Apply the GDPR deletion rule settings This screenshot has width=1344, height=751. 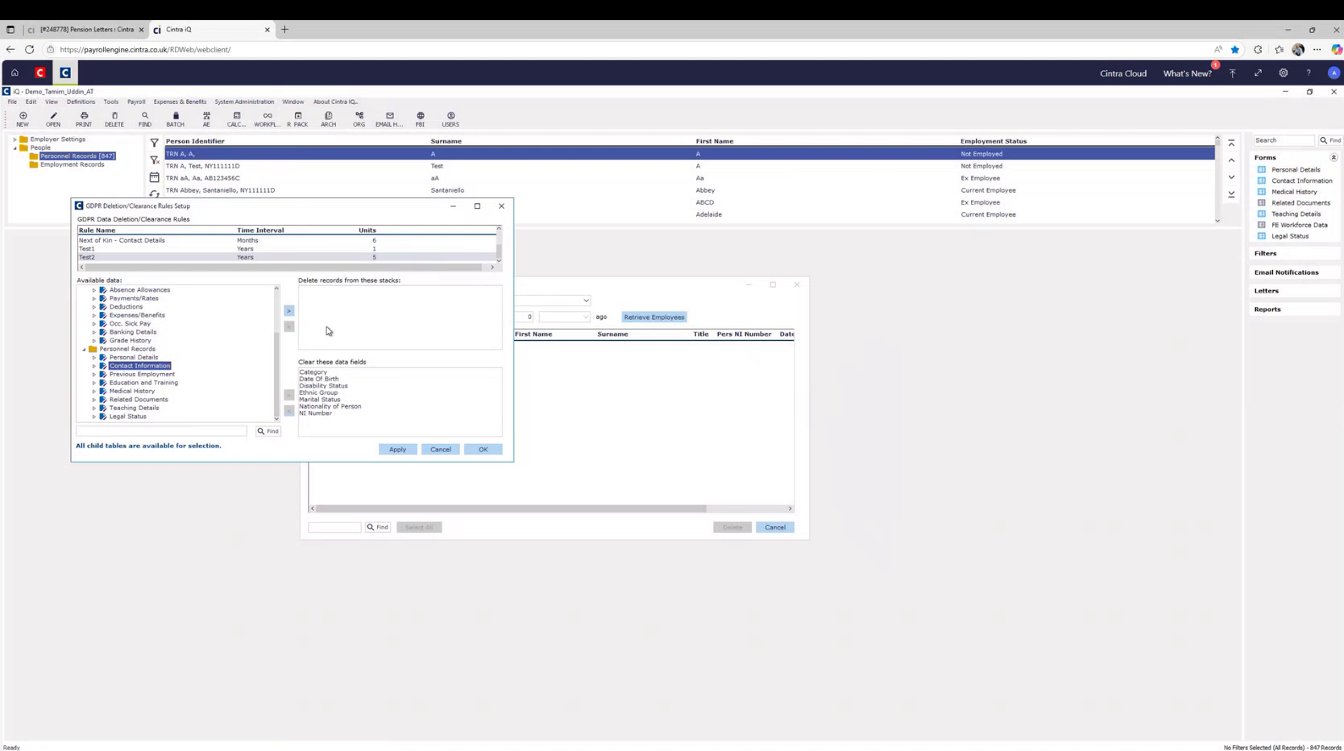pos(397,449)
